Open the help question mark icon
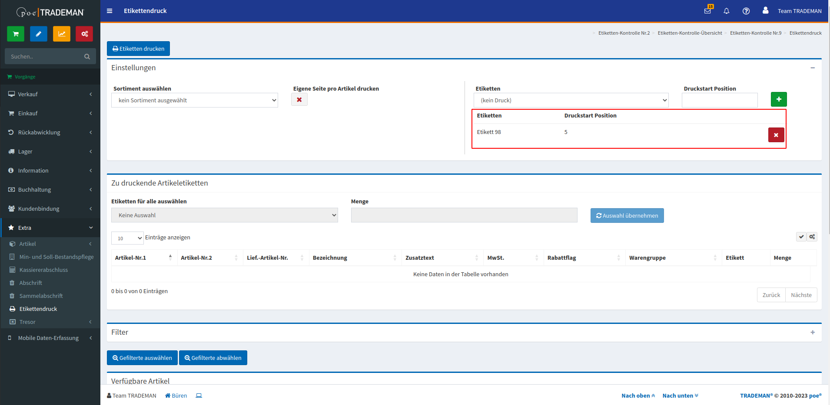 (746, 11)
